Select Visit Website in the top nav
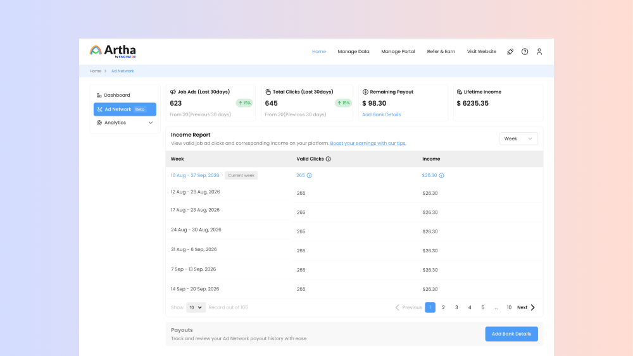 [482, 52]
